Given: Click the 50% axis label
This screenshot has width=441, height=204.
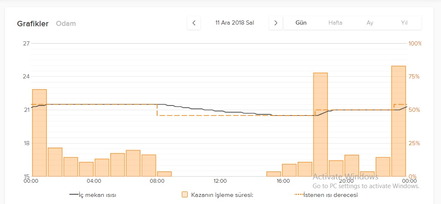Looking at the screenshot, I should (x=414, y=110).
